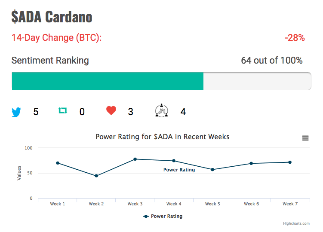Toggle the Power Rating legend series
Image resolution: width=323 pixels, height=232 pixels.
click(163, 216)
